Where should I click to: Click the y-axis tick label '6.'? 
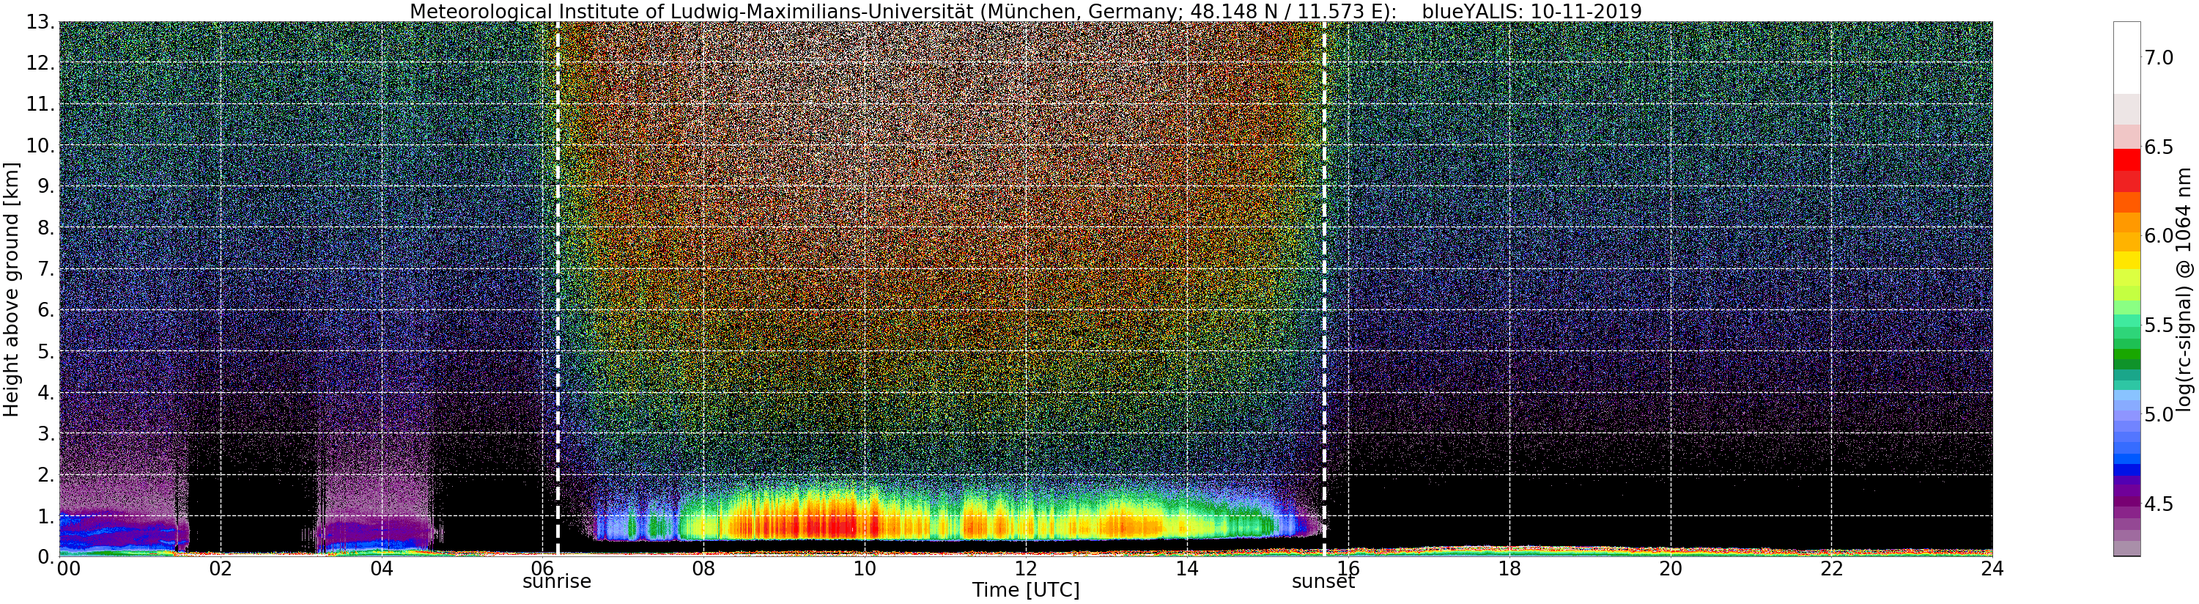[x=46, y=310]
